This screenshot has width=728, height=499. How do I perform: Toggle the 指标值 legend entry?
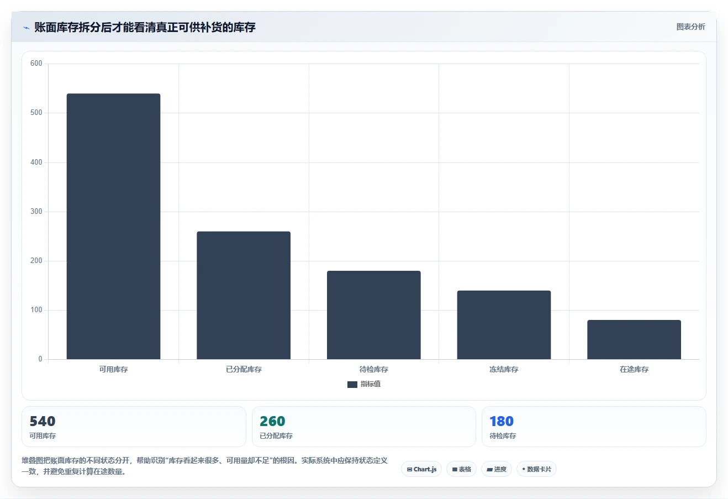364,384
